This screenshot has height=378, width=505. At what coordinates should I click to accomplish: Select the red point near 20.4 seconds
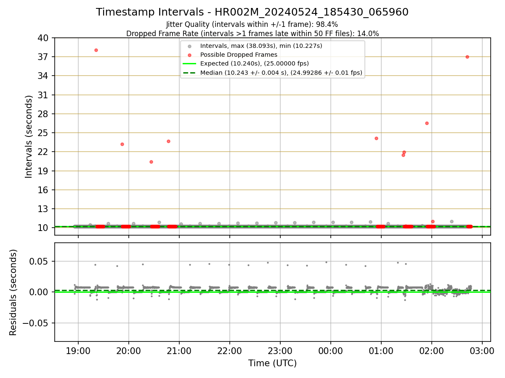point(151,162)
